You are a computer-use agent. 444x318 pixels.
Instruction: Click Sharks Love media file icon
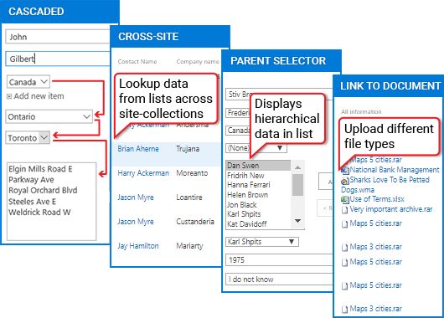(345, 181)
